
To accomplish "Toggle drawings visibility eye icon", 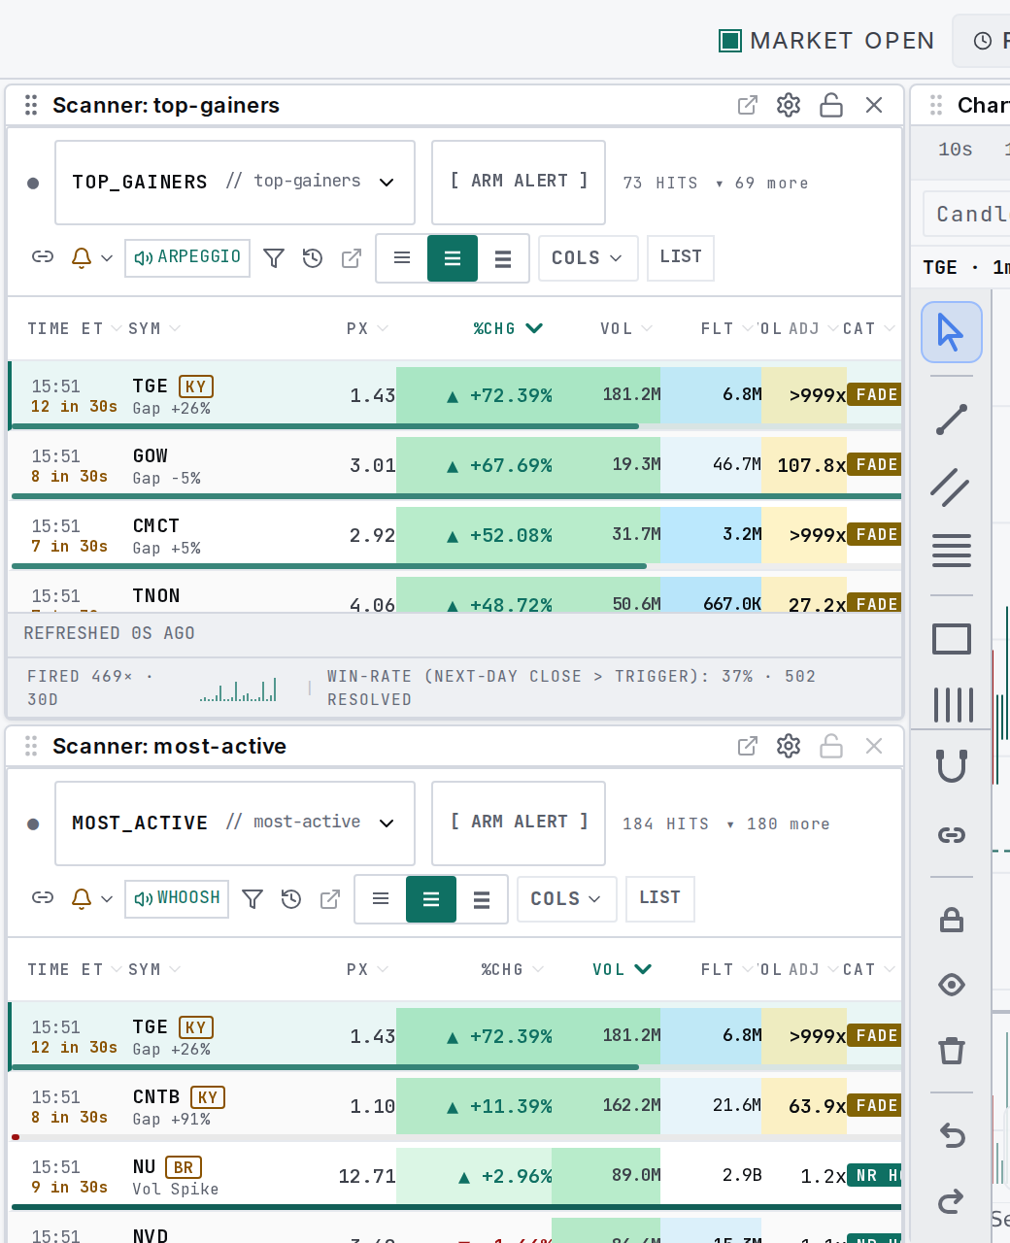I will (952, 985).
